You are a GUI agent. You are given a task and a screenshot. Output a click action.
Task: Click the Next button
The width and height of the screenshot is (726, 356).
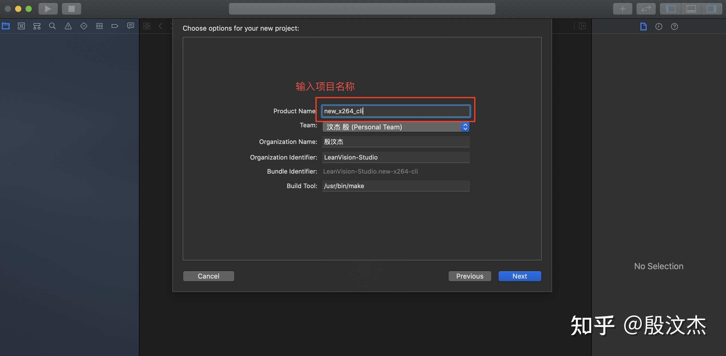[519, 276]
